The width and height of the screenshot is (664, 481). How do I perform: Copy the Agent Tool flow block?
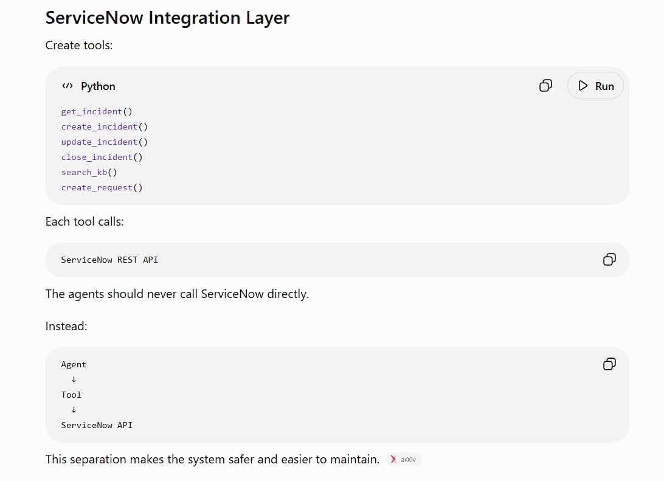coord(609,364)
